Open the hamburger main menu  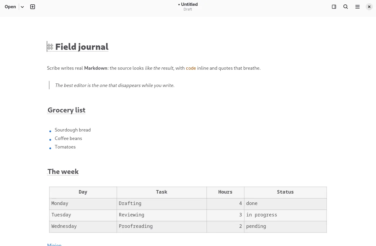click(357, 7)
